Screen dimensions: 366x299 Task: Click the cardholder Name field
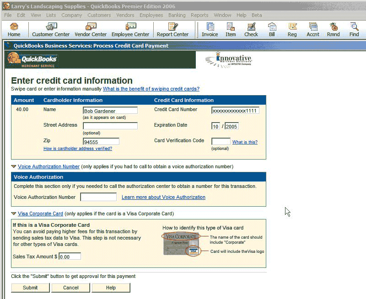(x=110, y=111)
